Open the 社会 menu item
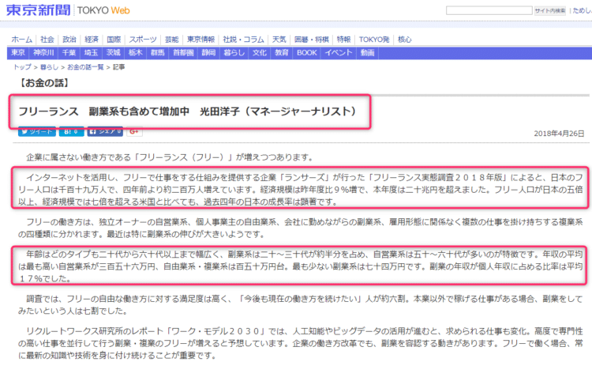The width and height of the screenshot is (592, 366). (47, 39)
